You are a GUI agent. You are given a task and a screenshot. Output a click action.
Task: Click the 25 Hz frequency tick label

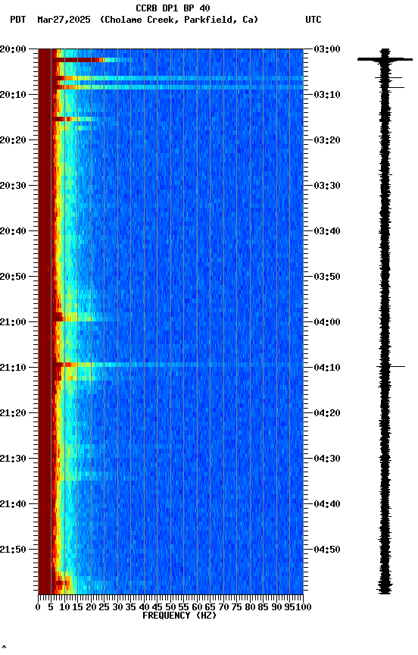(x=104, y=608)
